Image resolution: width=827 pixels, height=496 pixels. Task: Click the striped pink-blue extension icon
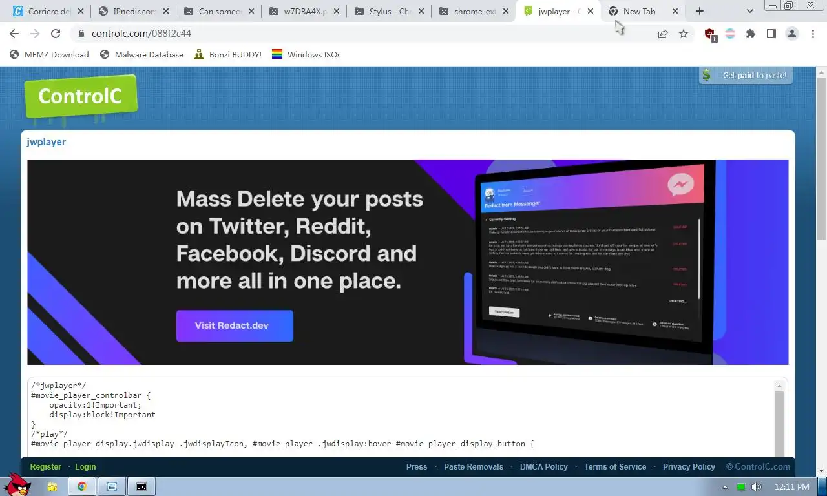click(x=730, y=34)
